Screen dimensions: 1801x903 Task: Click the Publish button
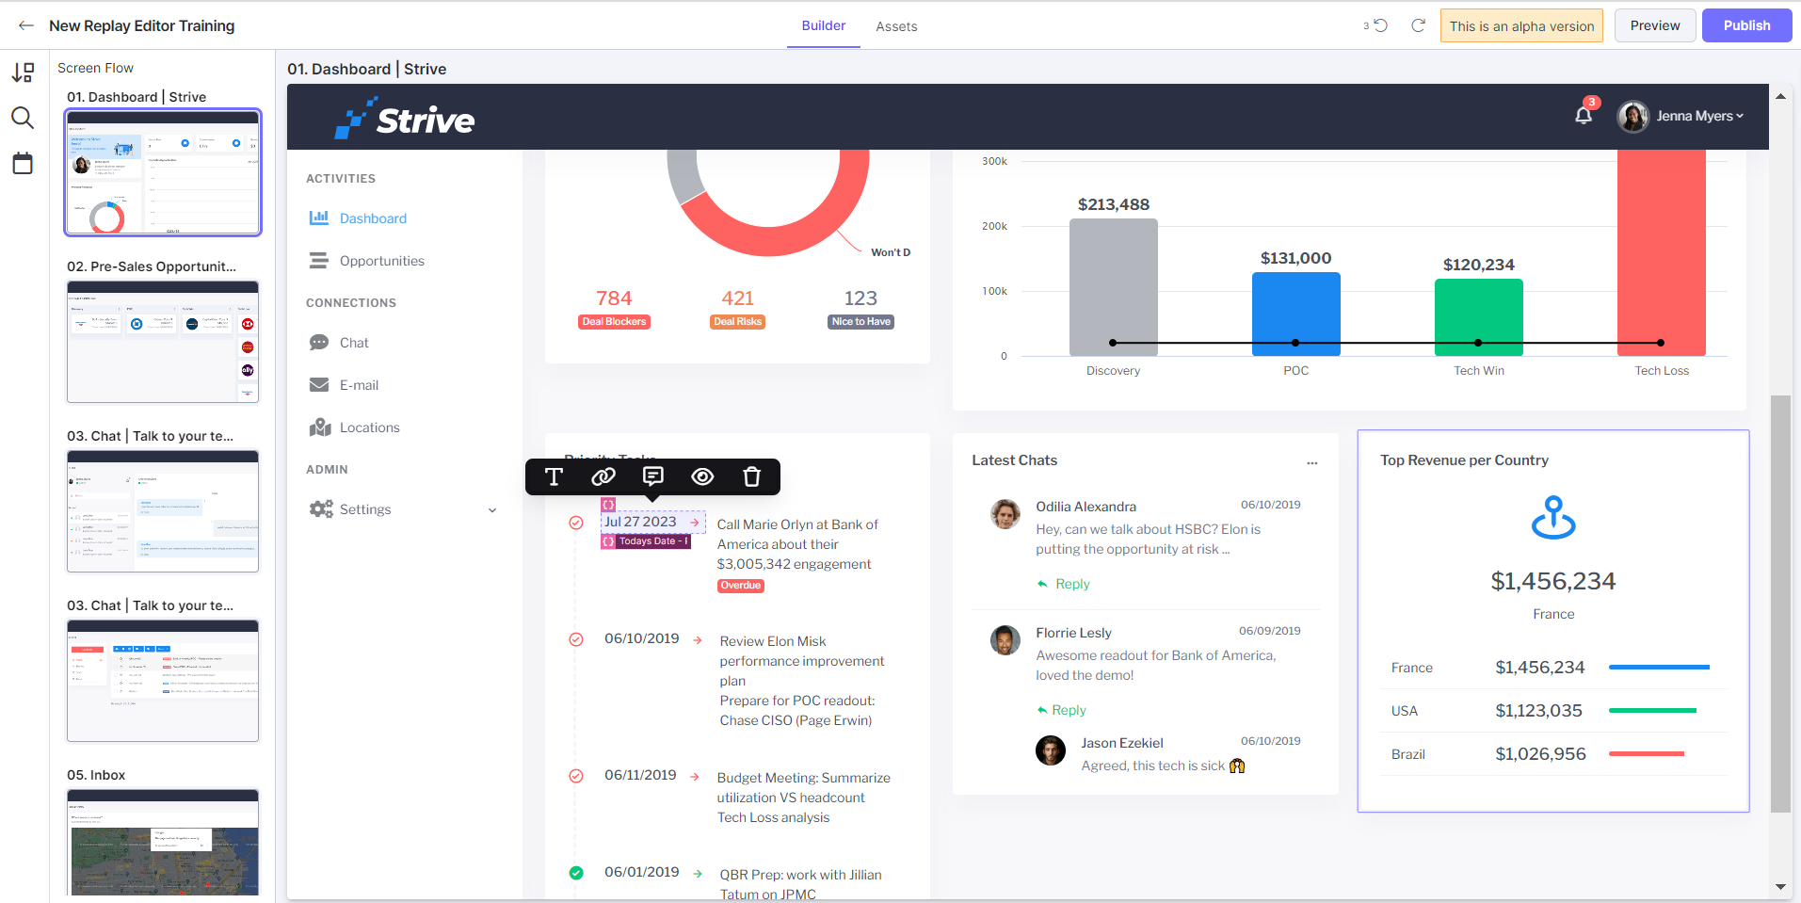1746,25
